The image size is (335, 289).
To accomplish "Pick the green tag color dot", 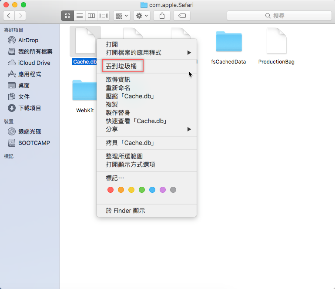I will [142, 190].
